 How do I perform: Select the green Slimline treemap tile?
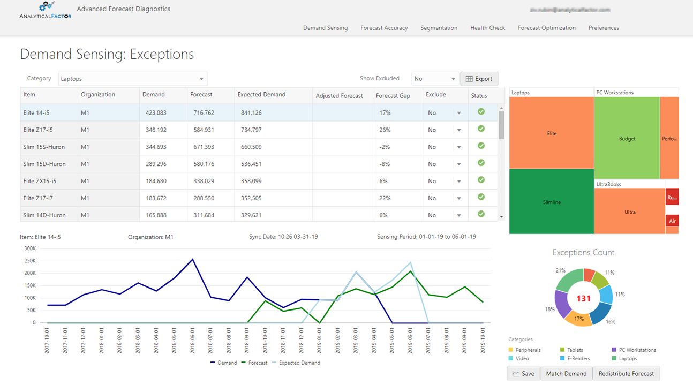[x=552, y=202]
